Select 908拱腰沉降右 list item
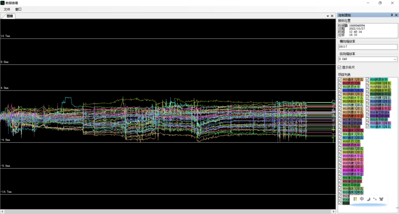The width and height of the screenshot is (399, 214). pos(353,163)
